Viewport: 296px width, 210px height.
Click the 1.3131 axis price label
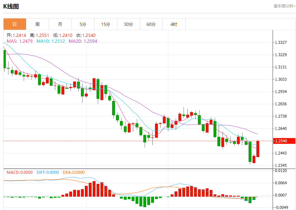point(281,67)
